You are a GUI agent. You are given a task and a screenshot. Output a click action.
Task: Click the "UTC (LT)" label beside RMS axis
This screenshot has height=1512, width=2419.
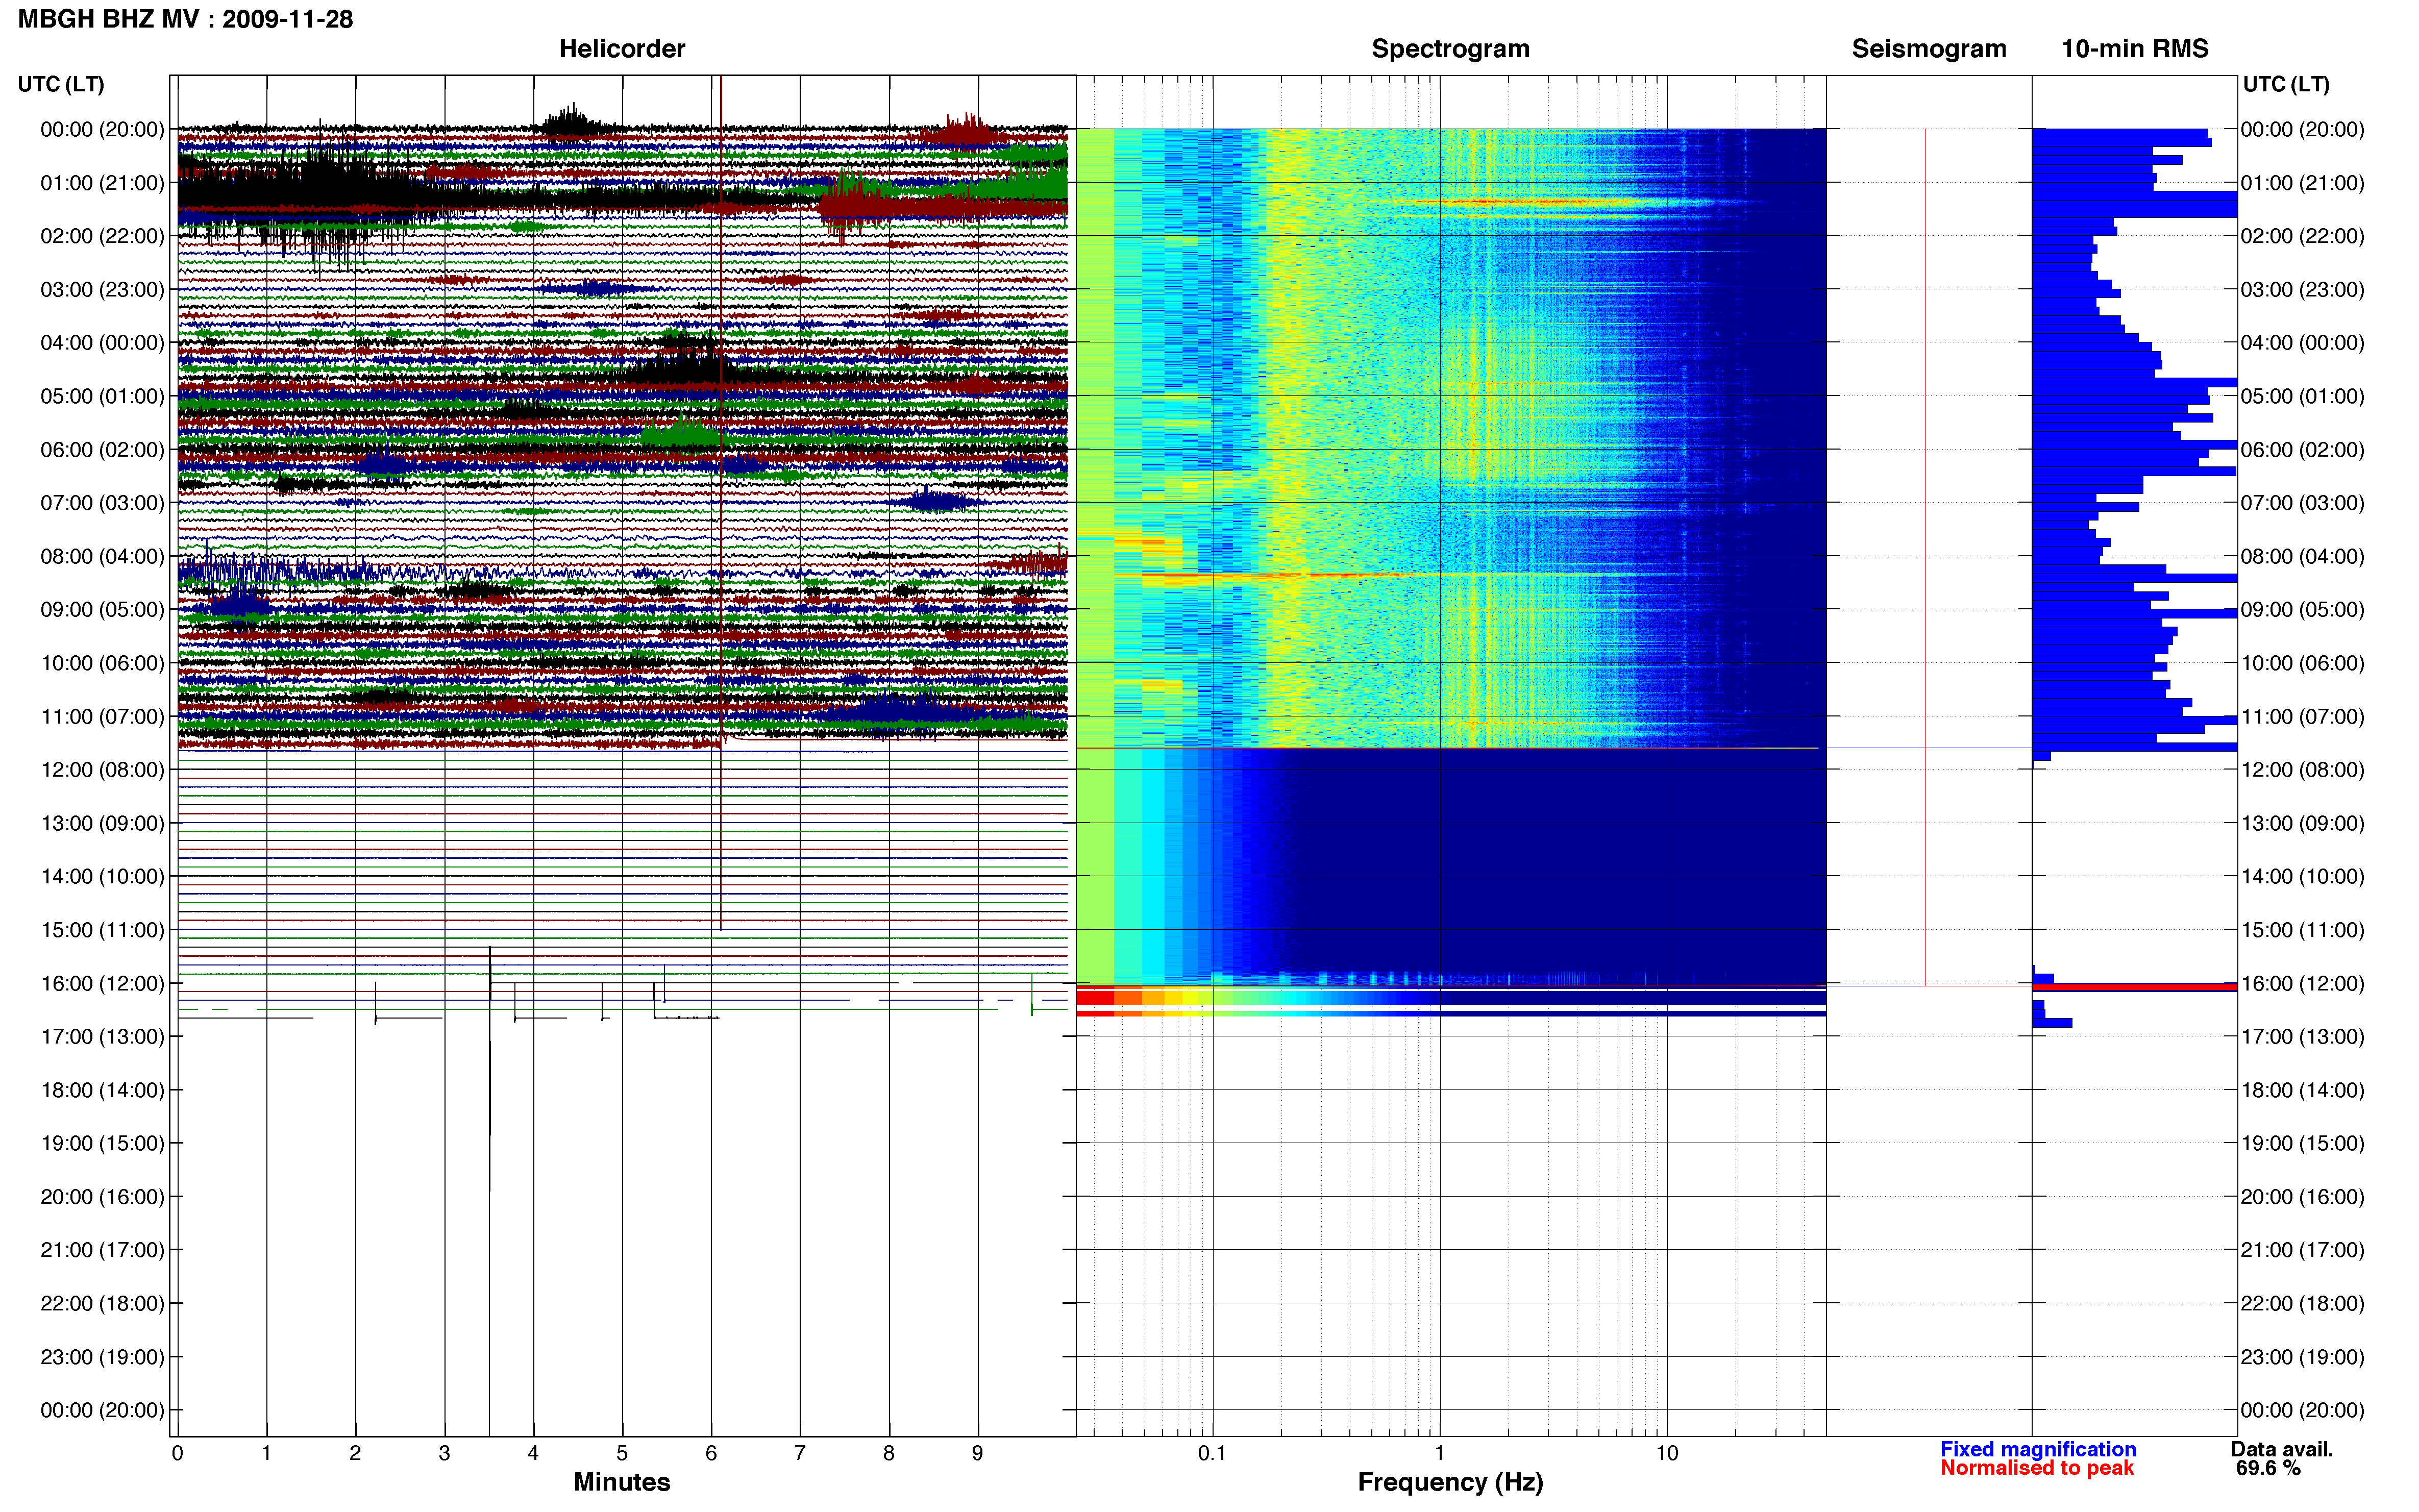pos(2286,84)
